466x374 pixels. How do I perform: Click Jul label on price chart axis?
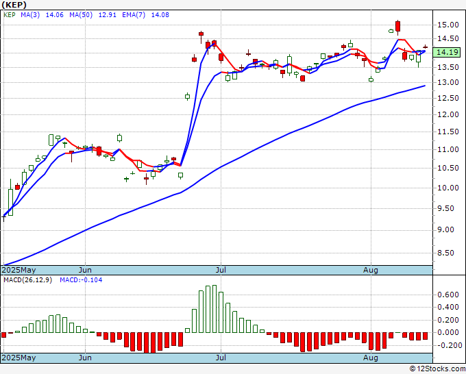pos(221,270)
